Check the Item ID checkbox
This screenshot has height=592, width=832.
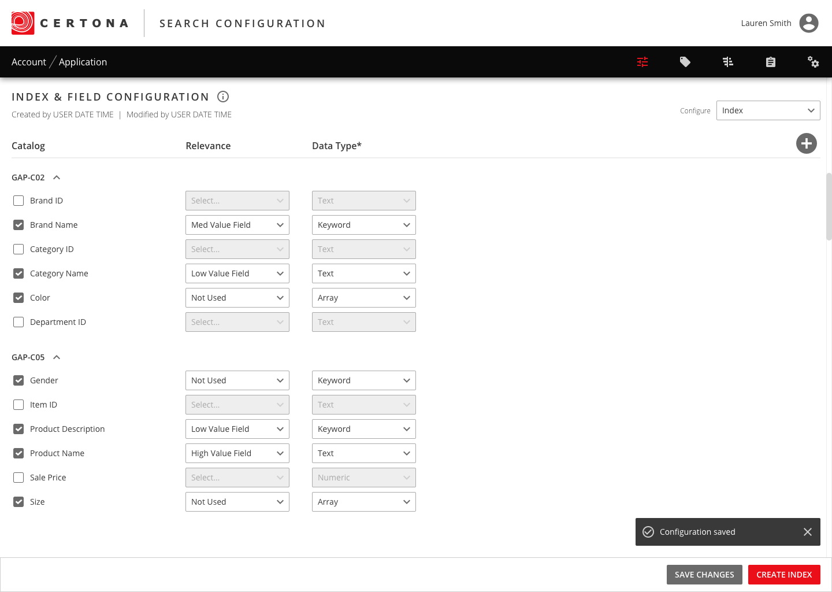tap(18, 405)
